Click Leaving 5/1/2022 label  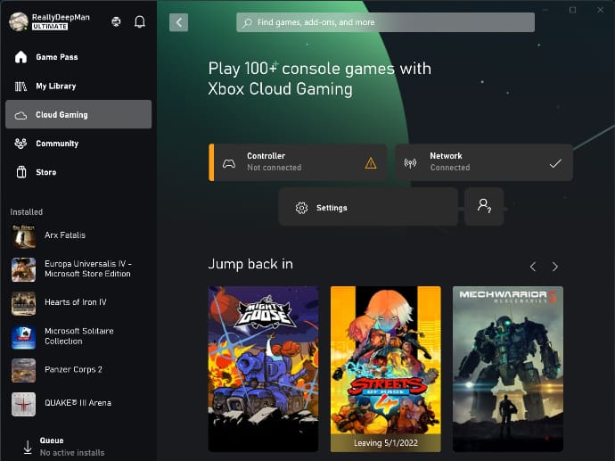point(386,443)
